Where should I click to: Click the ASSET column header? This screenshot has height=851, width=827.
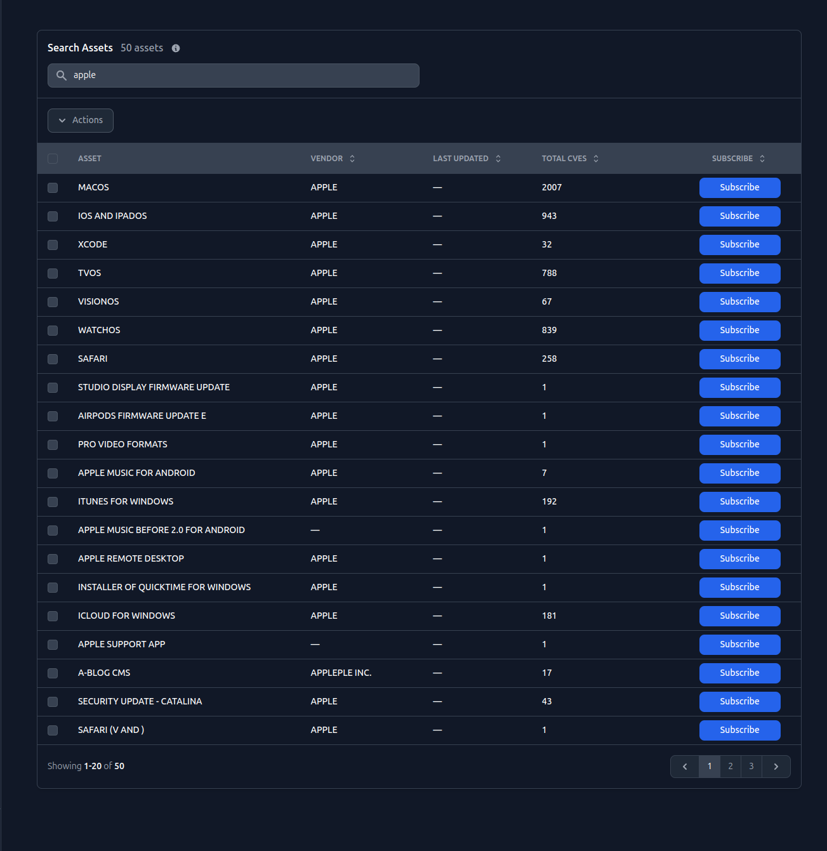(89, 159)
